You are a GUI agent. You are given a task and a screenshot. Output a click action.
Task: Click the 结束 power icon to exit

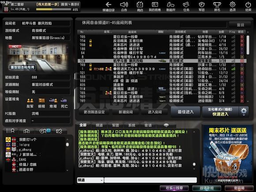(x=248, y=7)
